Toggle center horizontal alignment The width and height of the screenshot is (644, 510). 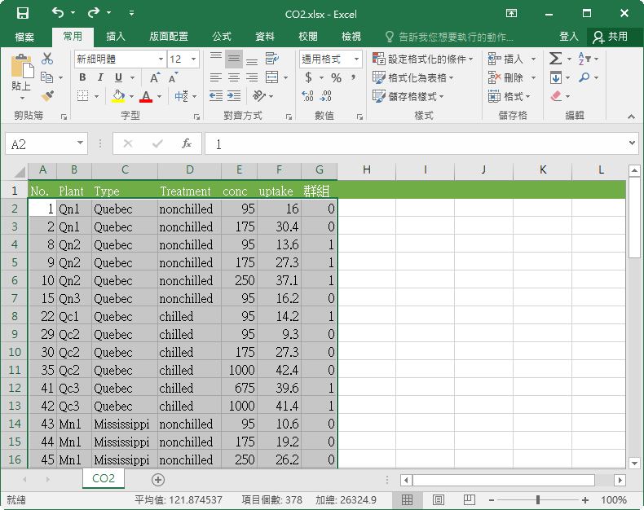pyautogui.click(x=233, y=77)
